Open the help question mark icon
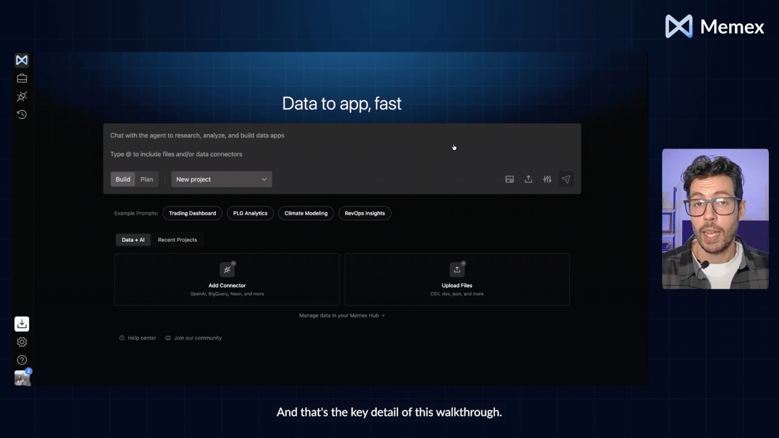 (x=22, y=360)
